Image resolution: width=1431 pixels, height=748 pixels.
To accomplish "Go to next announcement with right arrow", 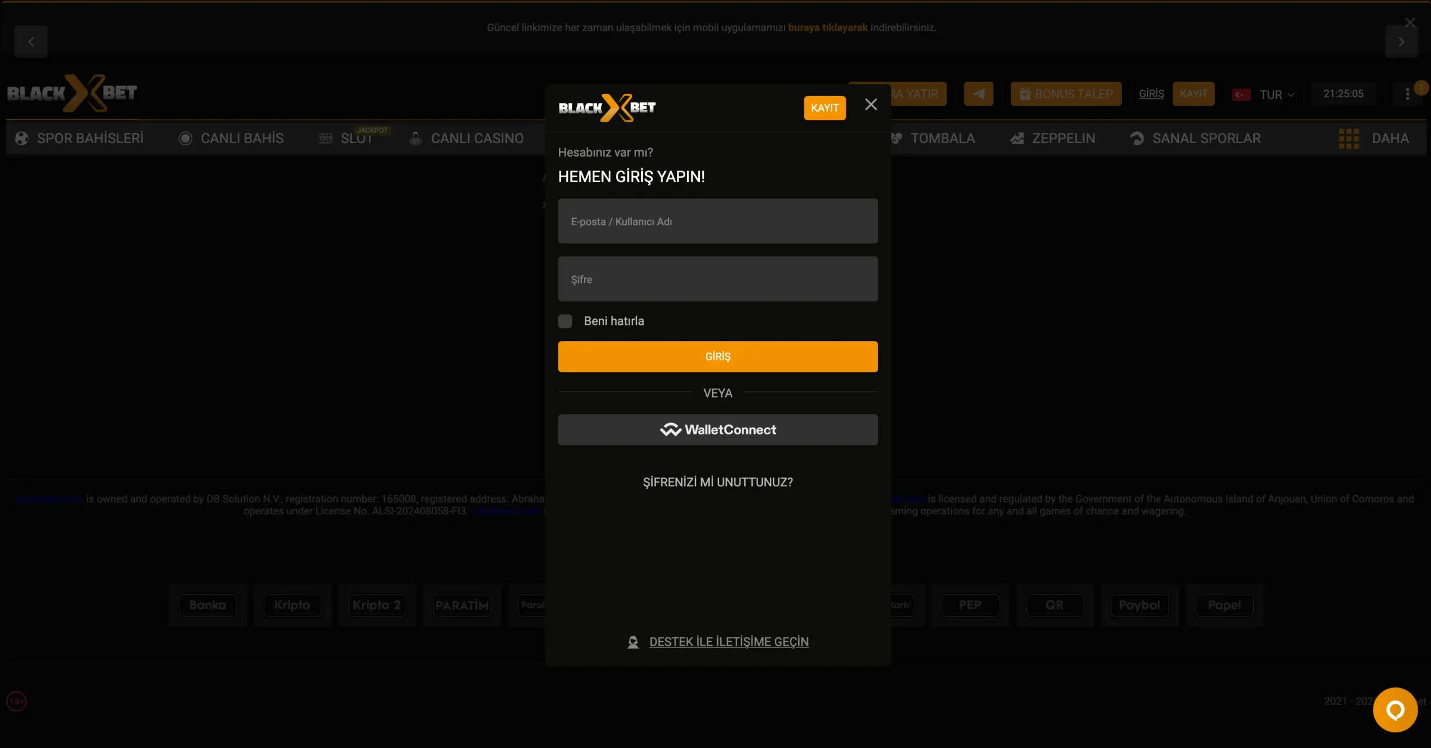I will [1401, 42].
